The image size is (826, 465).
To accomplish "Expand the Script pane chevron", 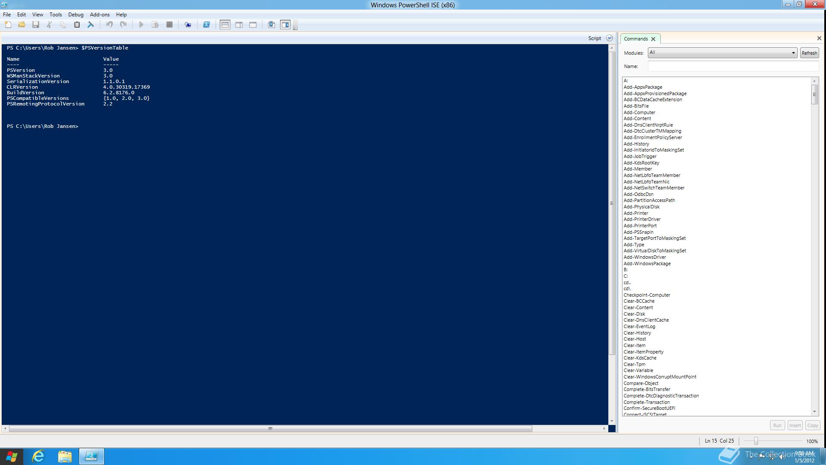I will 609,38.
